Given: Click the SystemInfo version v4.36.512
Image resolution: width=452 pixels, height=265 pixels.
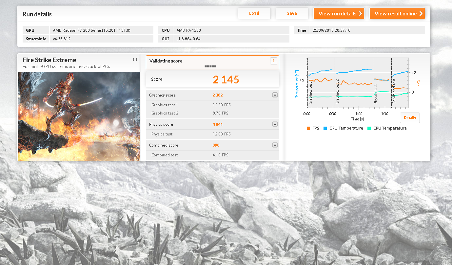Looking at the screenshot, I should [62, 39].
